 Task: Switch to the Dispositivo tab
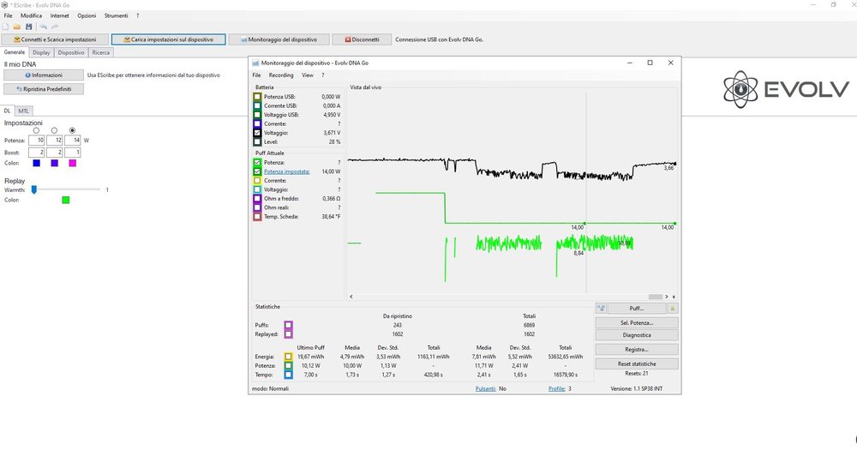click(x=71, y=52)
